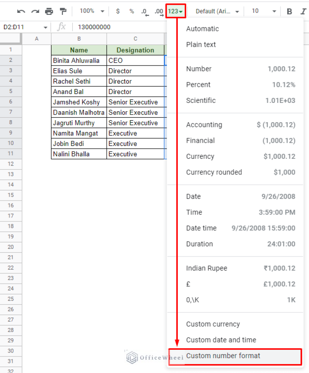
Task: Click cell with Binita Ahluwalia
Action: (x=79, y=60)
